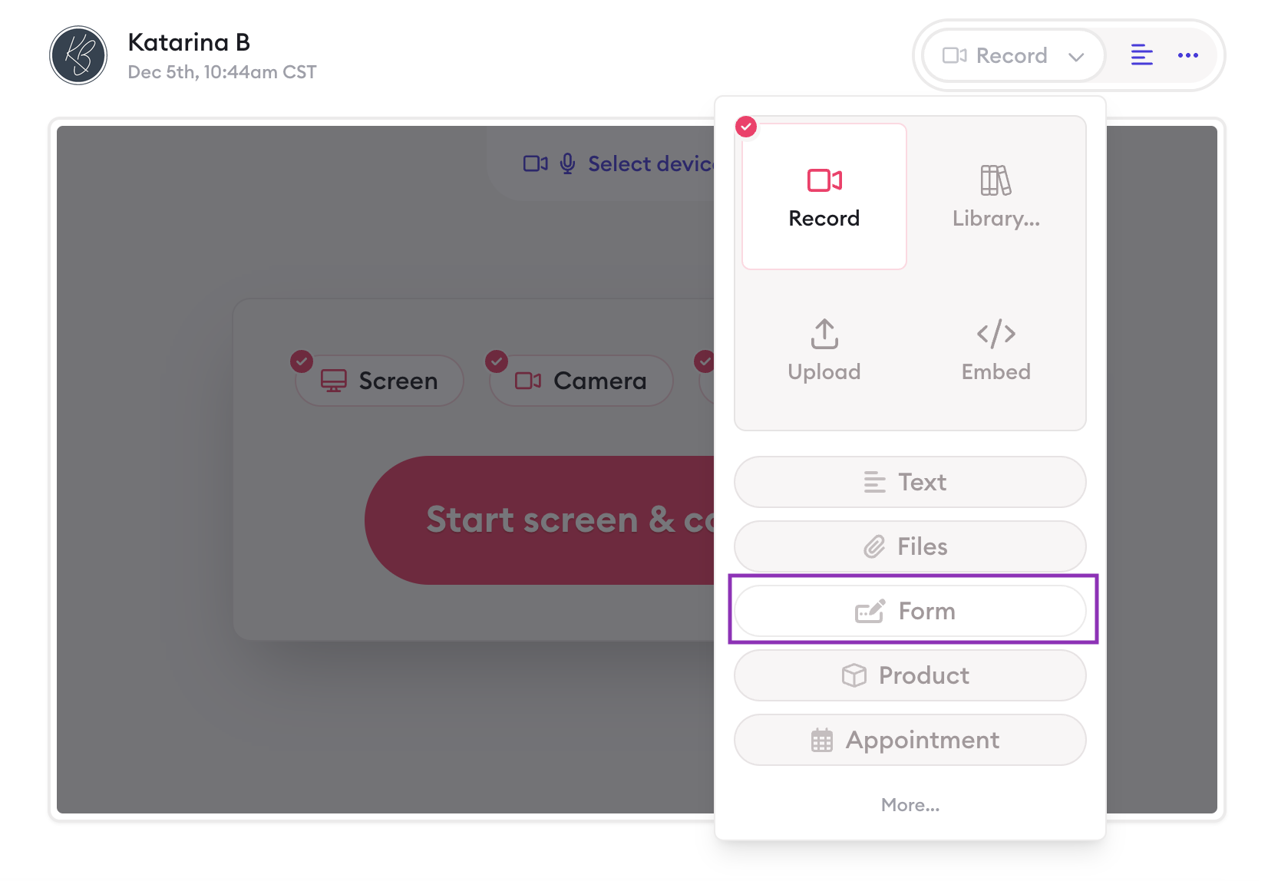Click the red camera icon in Record tile
The height and width of the screenshot is (881, 1268).
(x=824, y=180)
